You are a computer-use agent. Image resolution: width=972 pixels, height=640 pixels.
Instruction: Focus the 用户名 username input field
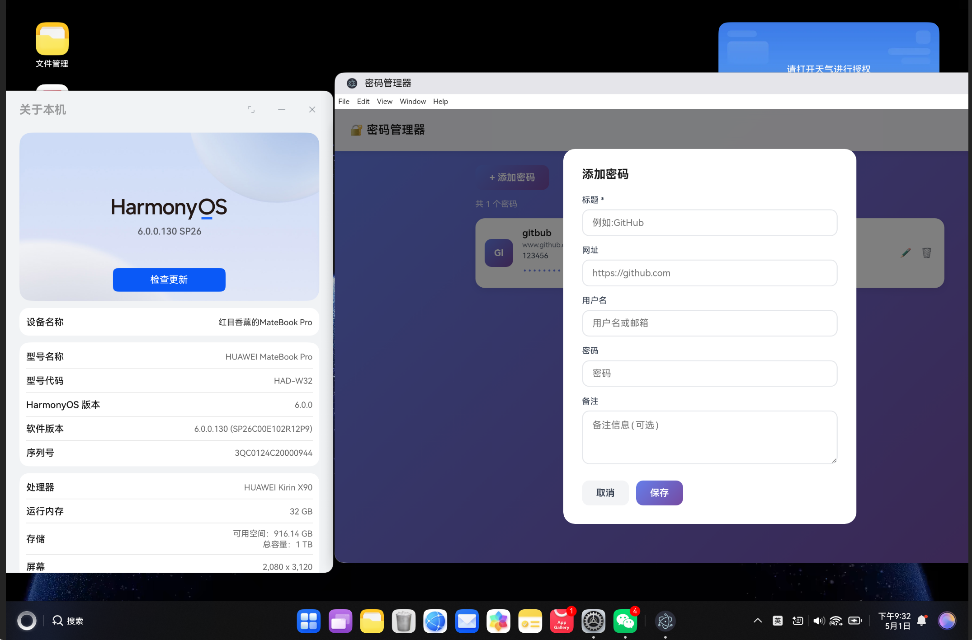coord(709,323)
